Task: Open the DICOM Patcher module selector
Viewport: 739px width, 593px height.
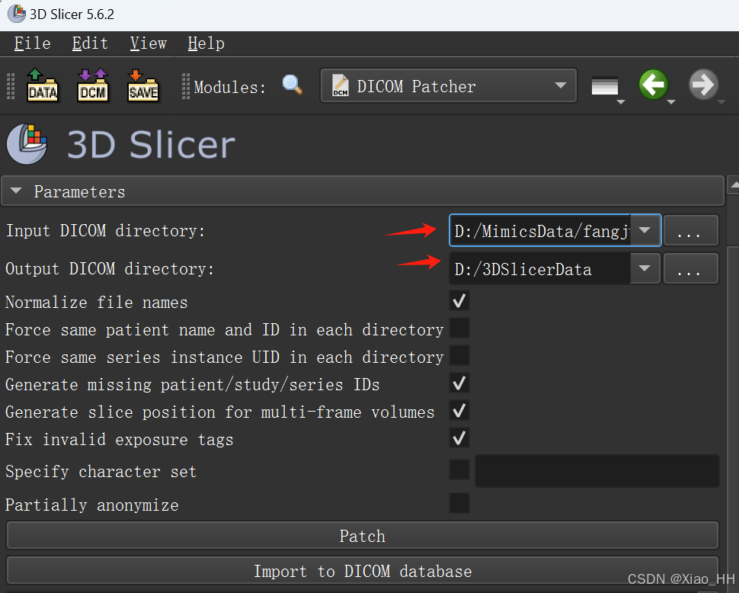Action: pyautogui.click(x=449, y=86)
